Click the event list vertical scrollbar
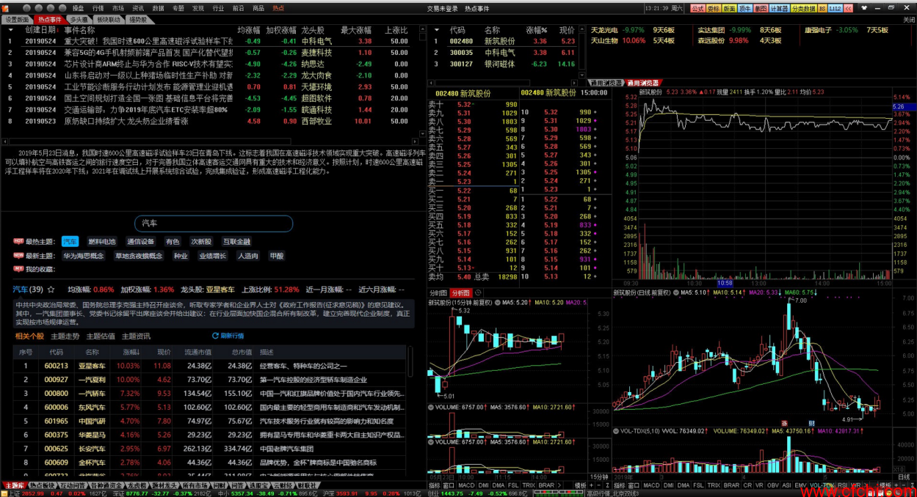Viewport: 917px width, 497px height. coord(424,81)
